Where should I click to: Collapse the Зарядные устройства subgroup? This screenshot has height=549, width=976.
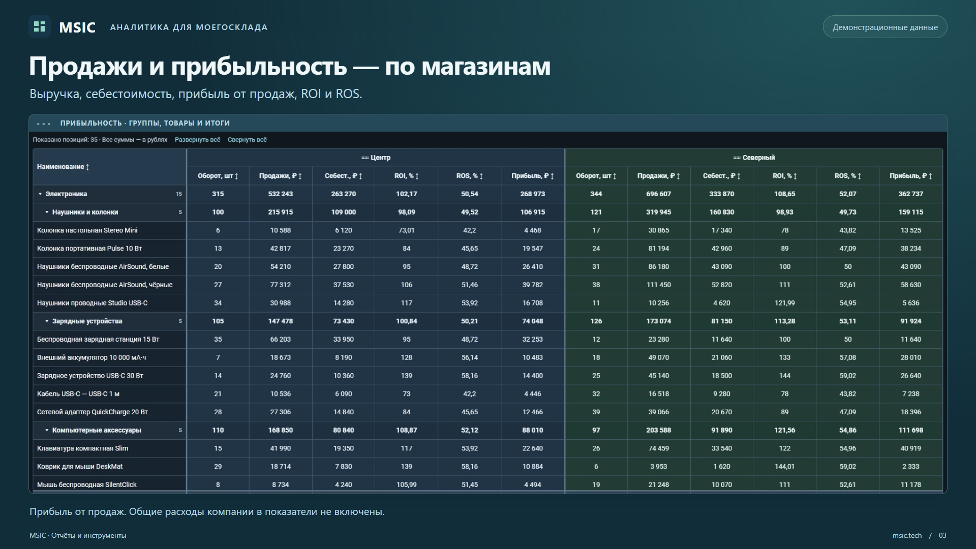pyautogui.click(x=47, y=321)
